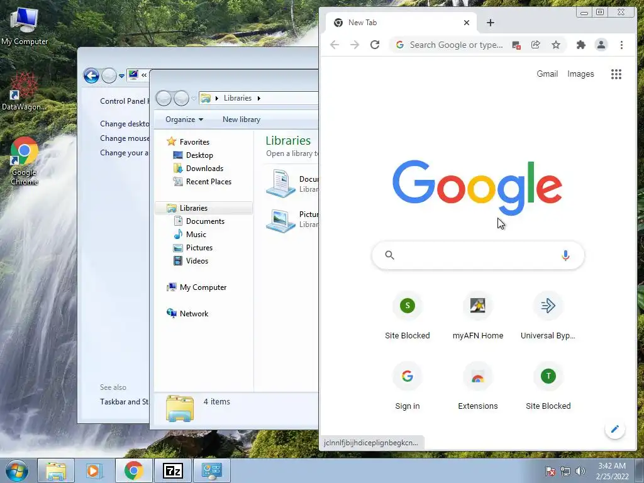This screenshot has width=644, height=483.
Task: Open My Computer desktop icon
Action: (x=25, y=26)
